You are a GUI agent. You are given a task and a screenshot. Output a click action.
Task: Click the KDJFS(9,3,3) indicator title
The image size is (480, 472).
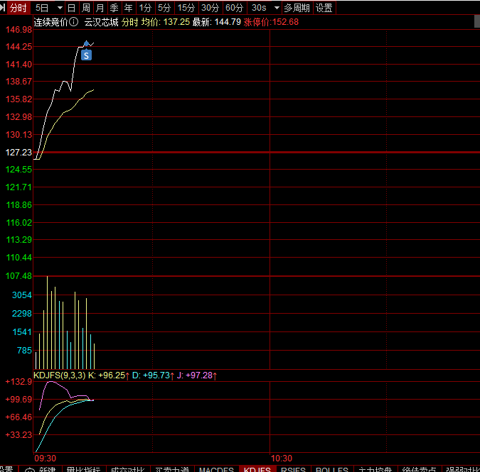point(60,375)
